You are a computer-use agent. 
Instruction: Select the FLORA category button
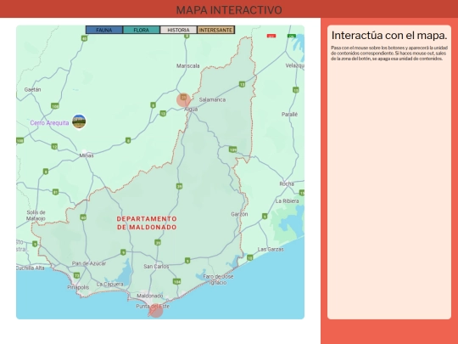(x=142, y=30)
